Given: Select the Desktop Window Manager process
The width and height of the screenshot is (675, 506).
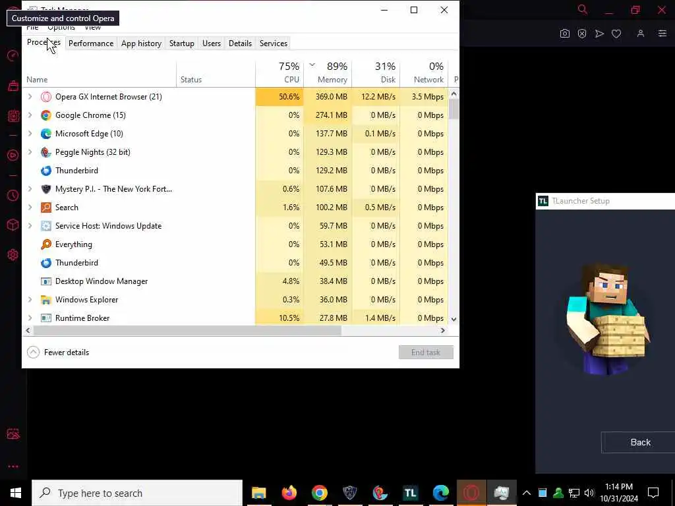Looking at the screenshot, I should [235, 281].
